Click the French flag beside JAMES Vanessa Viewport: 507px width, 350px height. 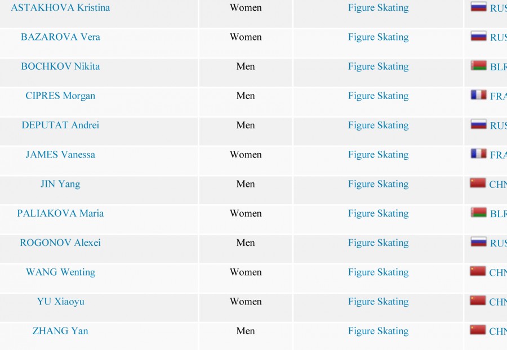coord(478,154)
